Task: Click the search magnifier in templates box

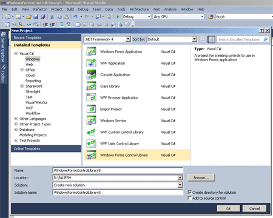Action: 266,39
